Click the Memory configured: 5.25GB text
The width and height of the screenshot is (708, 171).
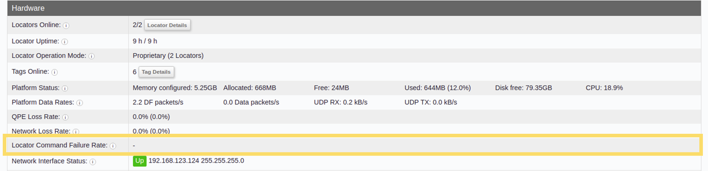pyautogui.click(x=175, y=88)
